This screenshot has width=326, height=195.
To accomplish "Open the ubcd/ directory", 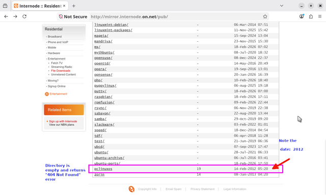I will 99,147.
